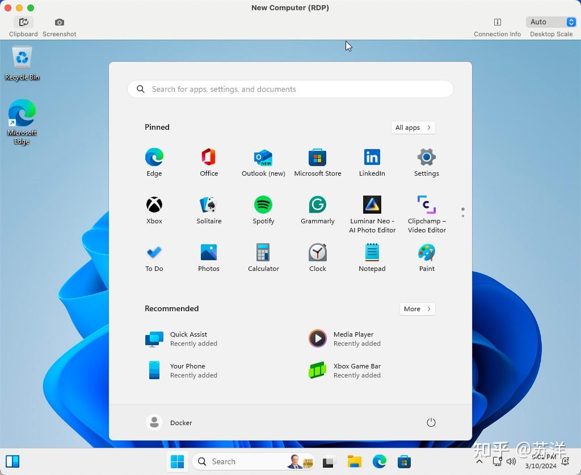Open Spotify from pinned apps
581x475 pixels.
pos(263,210)
